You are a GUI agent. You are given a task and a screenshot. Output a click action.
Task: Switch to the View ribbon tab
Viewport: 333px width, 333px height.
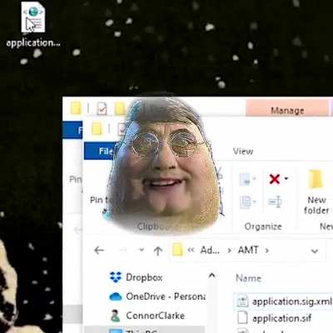pyautogui.click(x=243, y=151)
